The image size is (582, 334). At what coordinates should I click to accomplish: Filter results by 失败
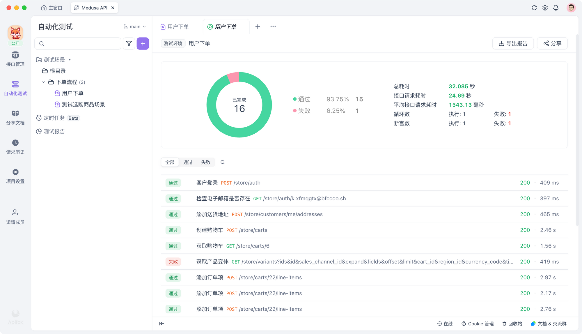(205, 162)
